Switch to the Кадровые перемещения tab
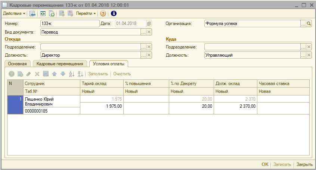 [60, 64]
